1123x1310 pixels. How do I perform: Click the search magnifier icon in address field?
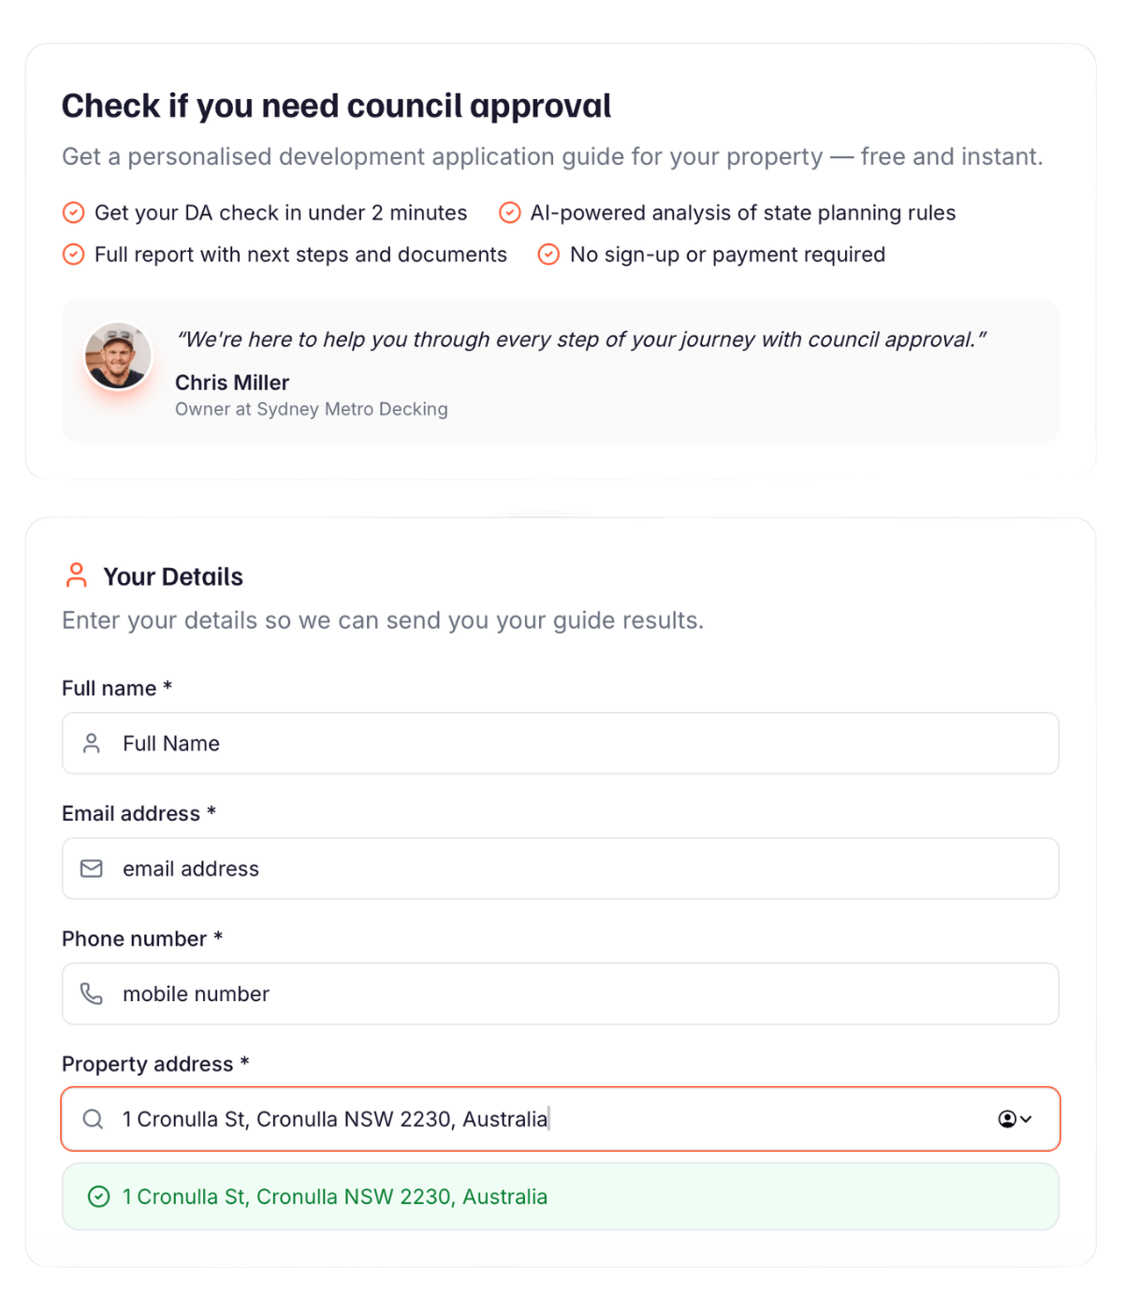(93, 1119)
